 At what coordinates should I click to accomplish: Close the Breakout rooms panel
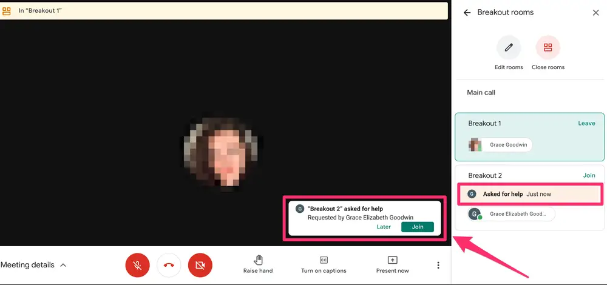(595, 13)
